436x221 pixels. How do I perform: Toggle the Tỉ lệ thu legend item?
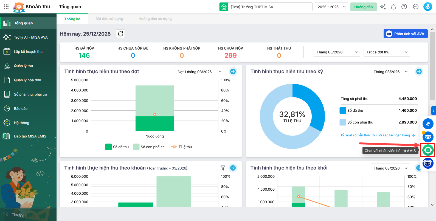[181, 147]
